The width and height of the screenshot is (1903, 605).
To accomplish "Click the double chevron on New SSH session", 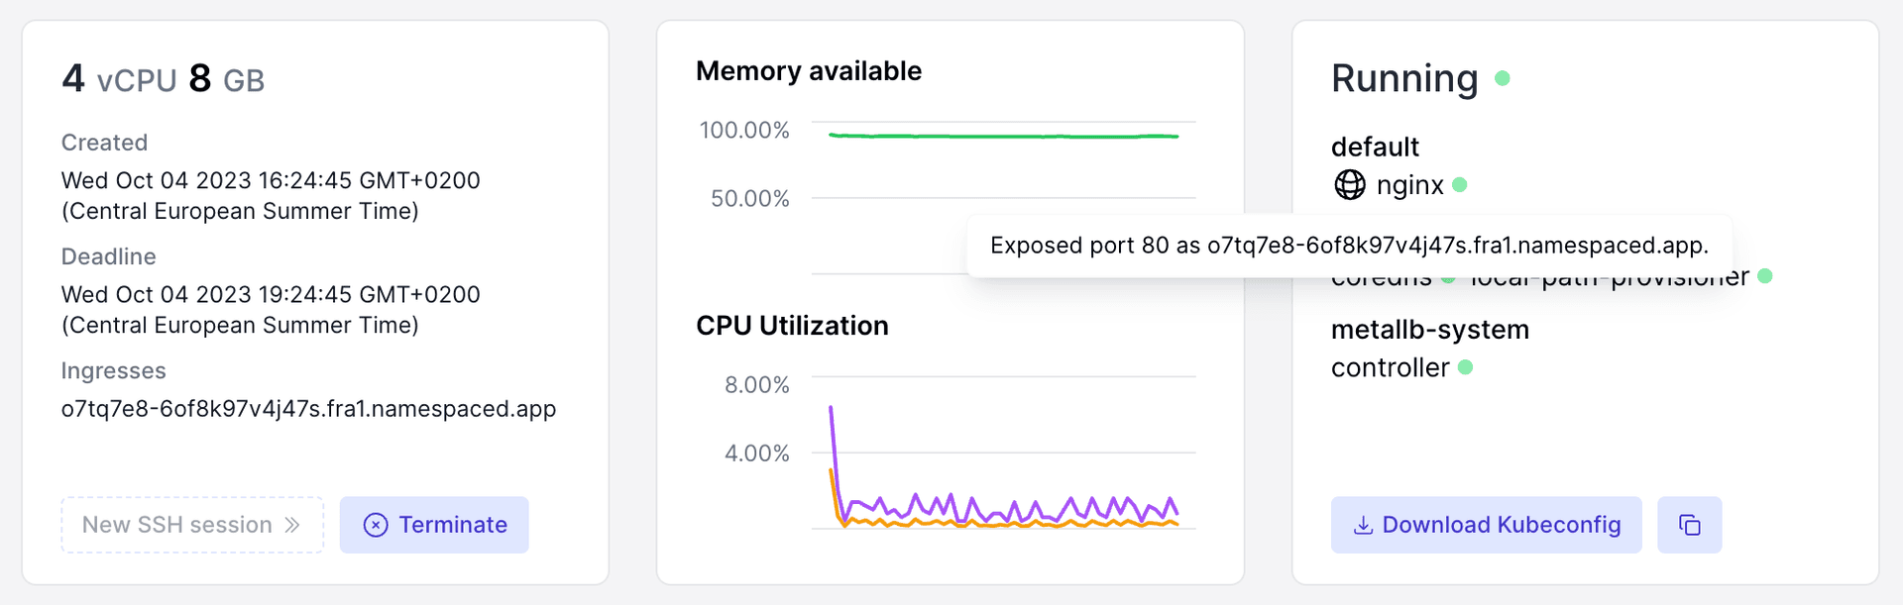I will [292, 525].
